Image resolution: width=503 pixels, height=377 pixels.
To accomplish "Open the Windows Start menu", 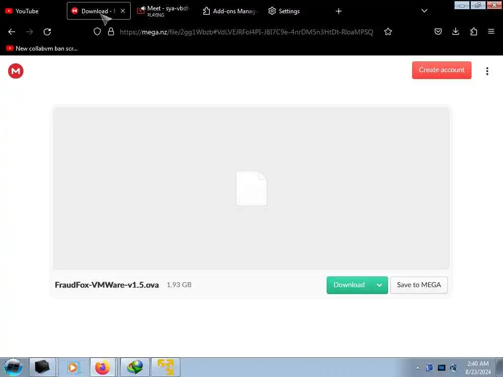I will pos(13,367).
